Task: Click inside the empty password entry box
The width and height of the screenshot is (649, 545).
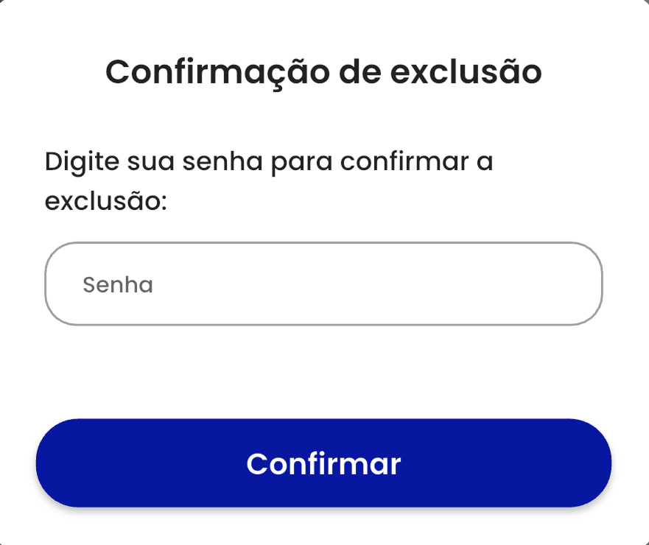Action: [x=368, y=284]
